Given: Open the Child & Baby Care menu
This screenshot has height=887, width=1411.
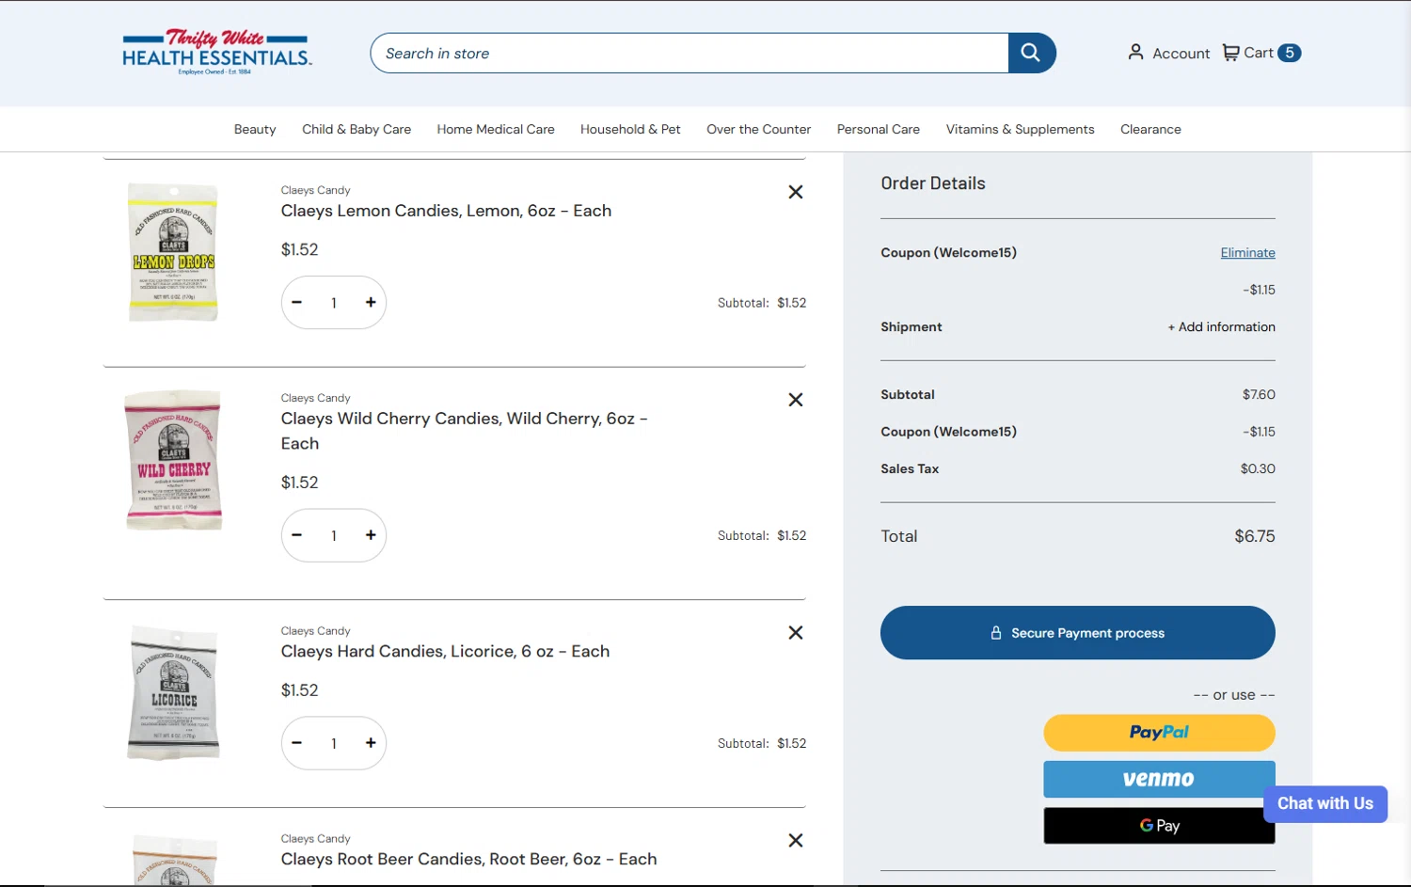Looking at the screenshot, I should click(x=357, y=129).
